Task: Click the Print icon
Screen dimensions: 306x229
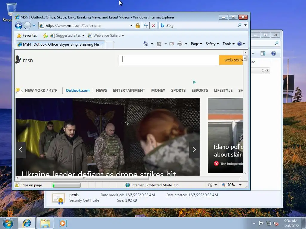Action: [180, 44]
